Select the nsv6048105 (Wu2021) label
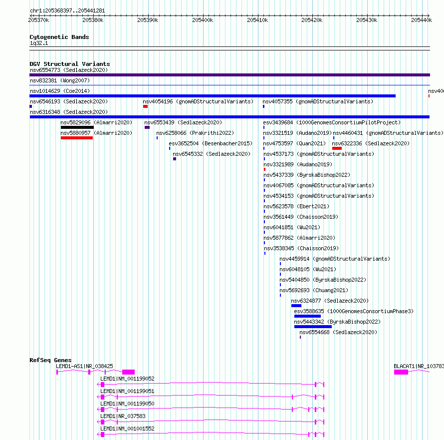444x440 pixels. click(x=308, y=269)
